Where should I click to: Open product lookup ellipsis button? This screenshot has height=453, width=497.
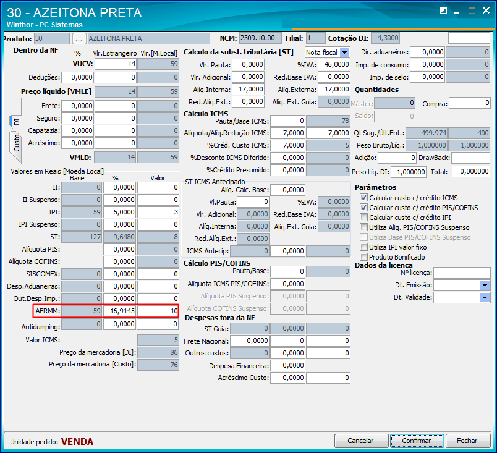click(79, 39)
